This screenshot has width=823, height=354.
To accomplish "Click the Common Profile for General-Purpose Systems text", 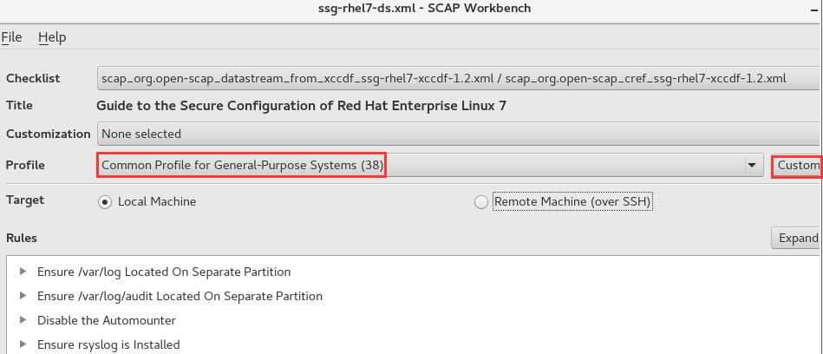I will (x=243, y=165).
